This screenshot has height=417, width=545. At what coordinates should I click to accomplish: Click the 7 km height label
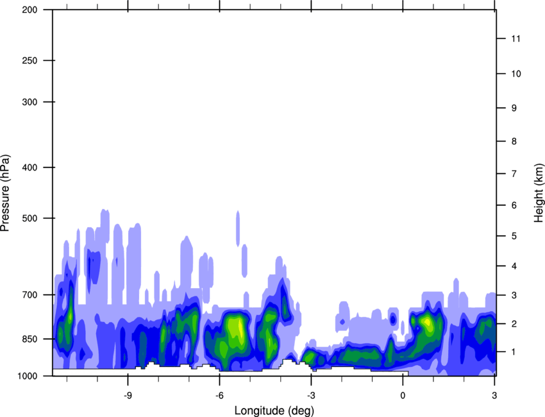pyautogui.click(x=514, y=174)
